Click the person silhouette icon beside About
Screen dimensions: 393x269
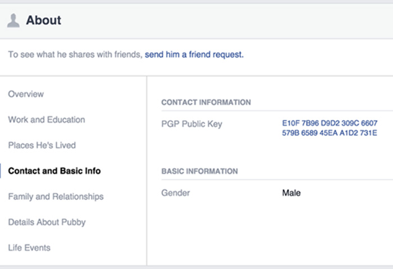click(x=13, y=21)
